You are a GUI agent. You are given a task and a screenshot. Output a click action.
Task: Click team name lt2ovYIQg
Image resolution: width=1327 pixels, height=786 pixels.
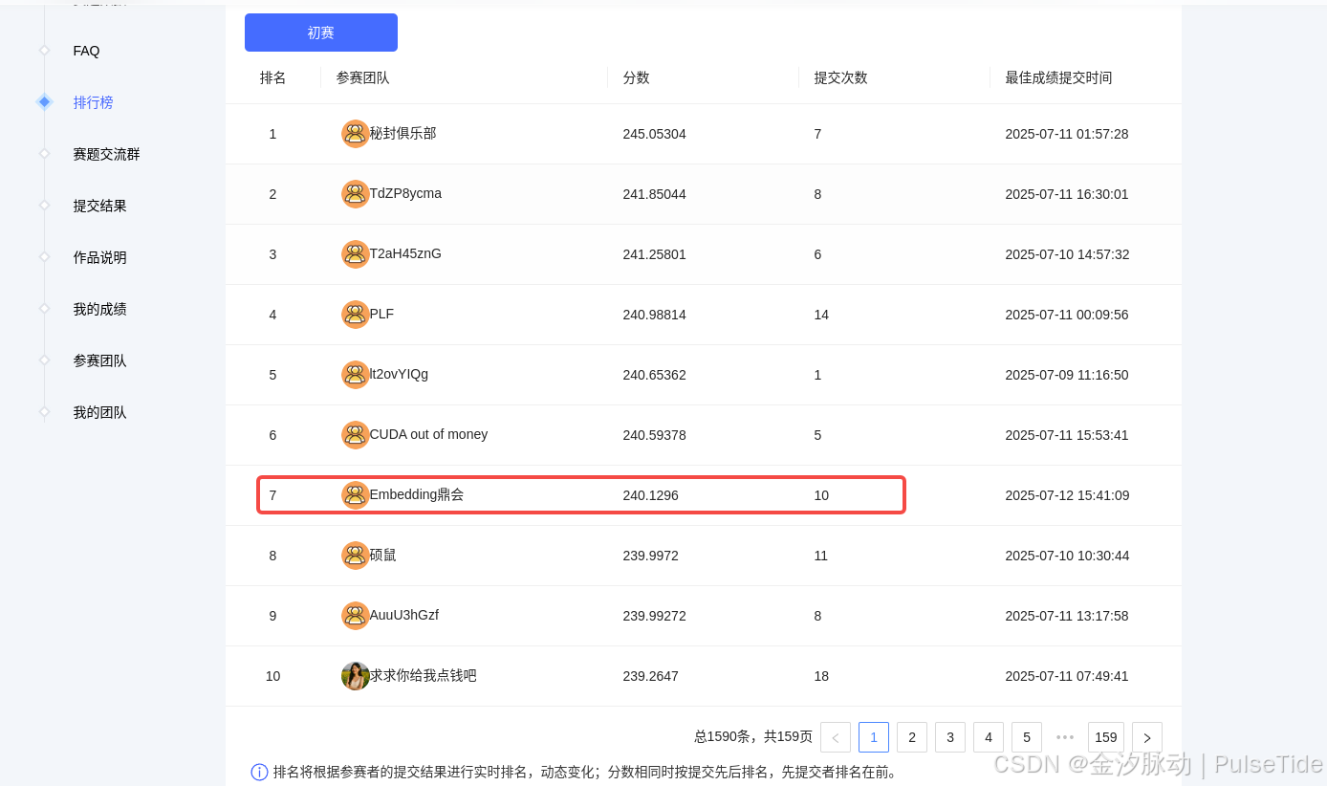click(x=399, y=374)
